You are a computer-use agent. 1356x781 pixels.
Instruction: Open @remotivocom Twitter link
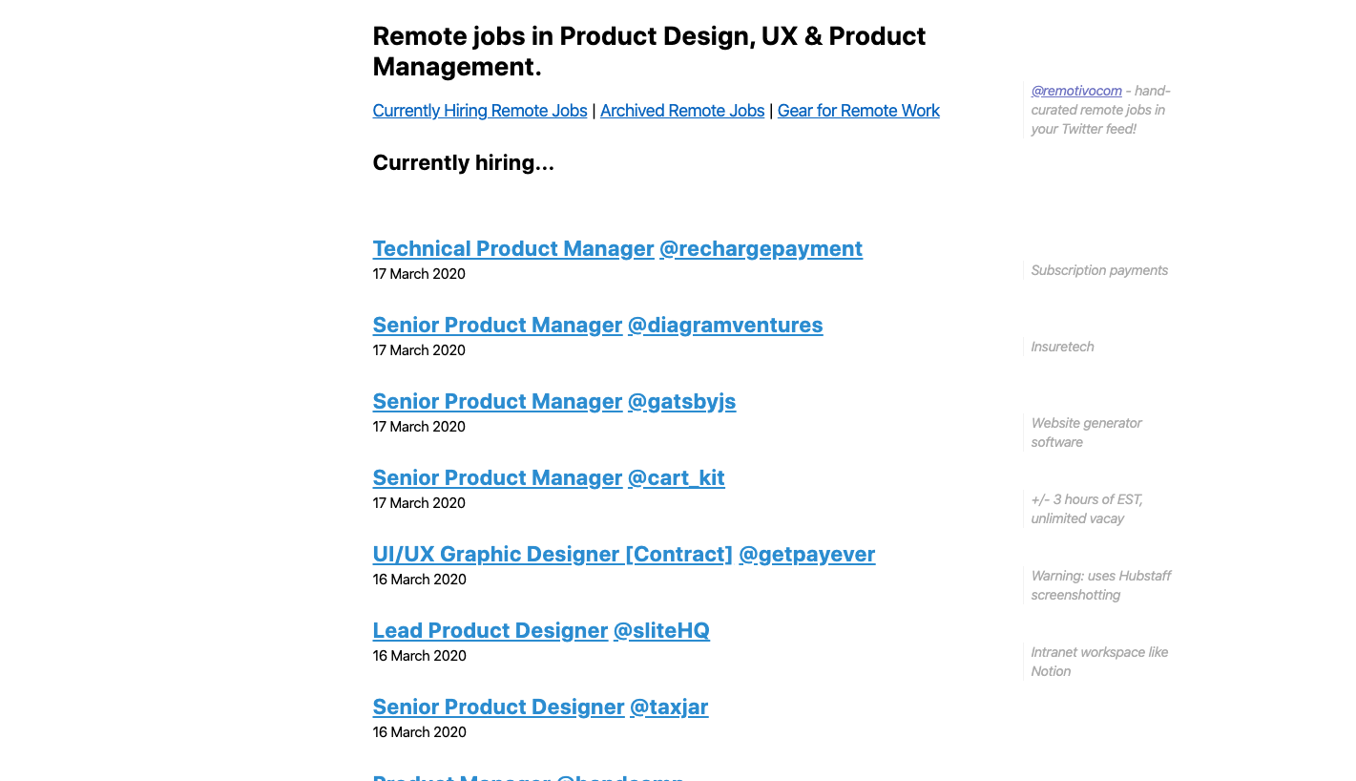coord(1076,91)
